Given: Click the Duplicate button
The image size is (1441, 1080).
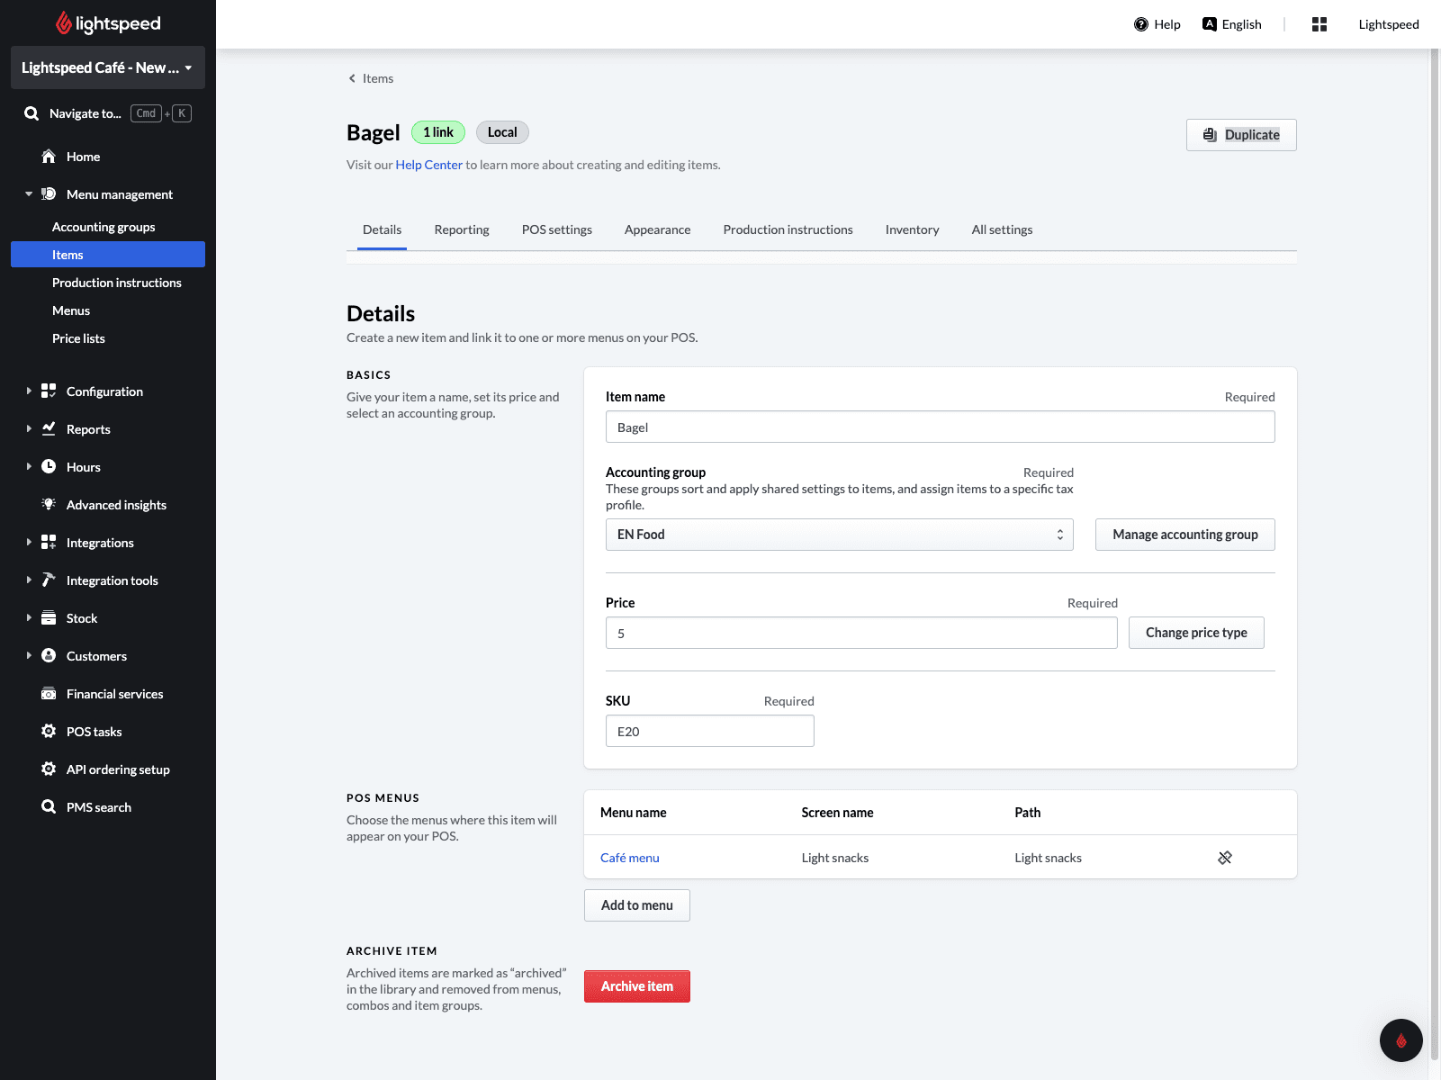Looking at the screenshot, I should click(x=1240, y=135).
